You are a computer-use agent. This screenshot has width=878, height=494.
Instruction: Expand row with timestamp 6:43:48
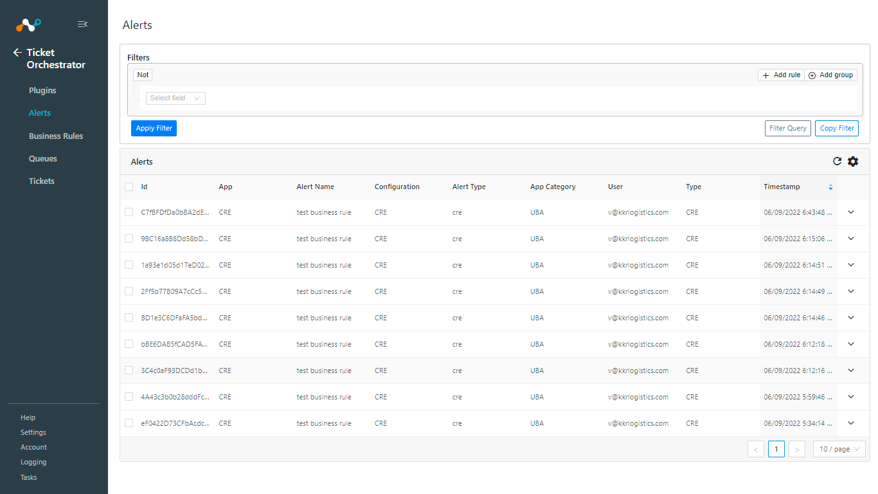(x=851, y=212)
